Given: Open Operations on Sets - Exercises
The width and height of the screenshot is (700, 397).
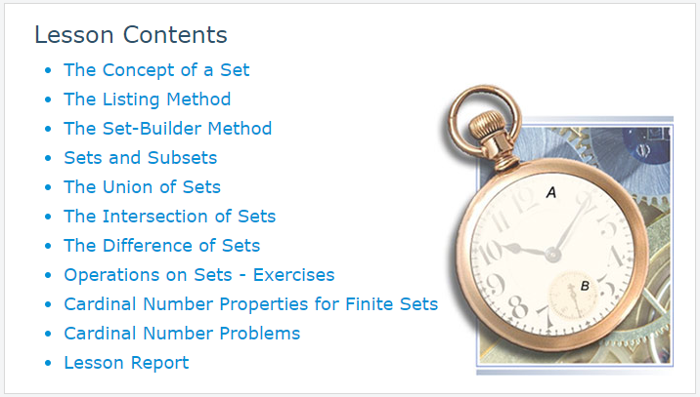Looking at the screenshot, I should tap(199, 275).
